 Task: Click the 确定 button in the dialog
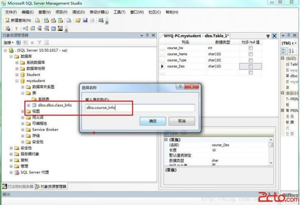(x=153, y=121)
